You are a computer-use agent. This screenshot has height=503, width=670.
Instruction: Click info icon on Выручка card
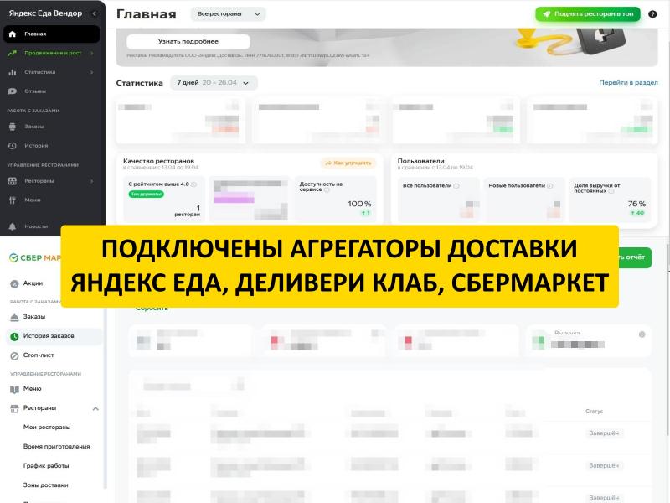coord(642,334)
